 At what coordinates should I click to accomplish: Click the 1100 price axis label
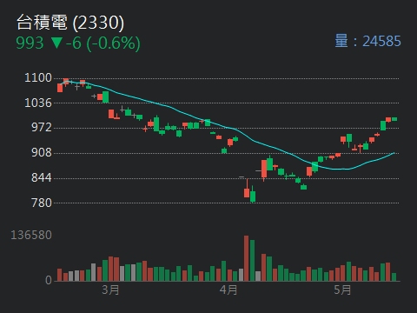click(x=38, y=78)
